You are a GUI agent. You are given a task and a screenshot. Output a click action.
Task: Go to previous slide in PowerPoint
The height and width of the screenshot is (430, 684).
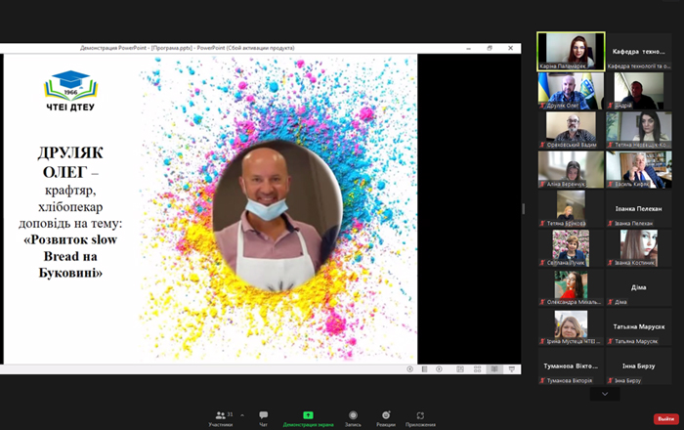(x=409, y=369)
